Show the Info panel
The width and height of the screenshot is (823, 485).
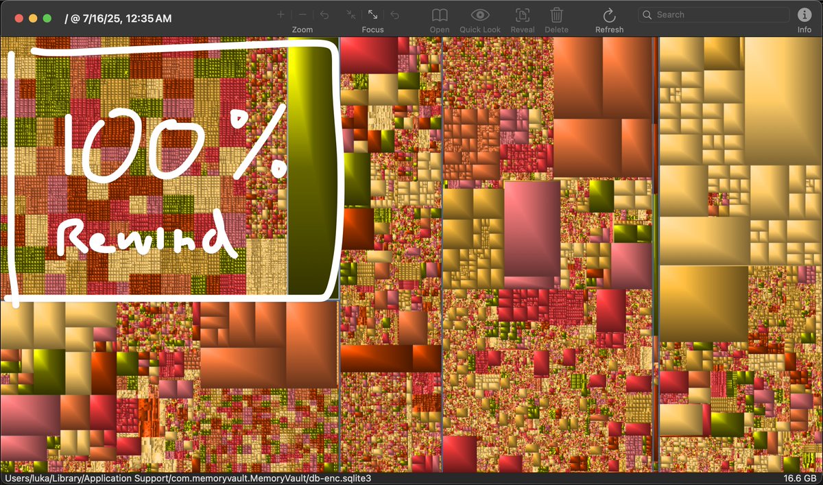pyautogui.click(x=804, y=15)
